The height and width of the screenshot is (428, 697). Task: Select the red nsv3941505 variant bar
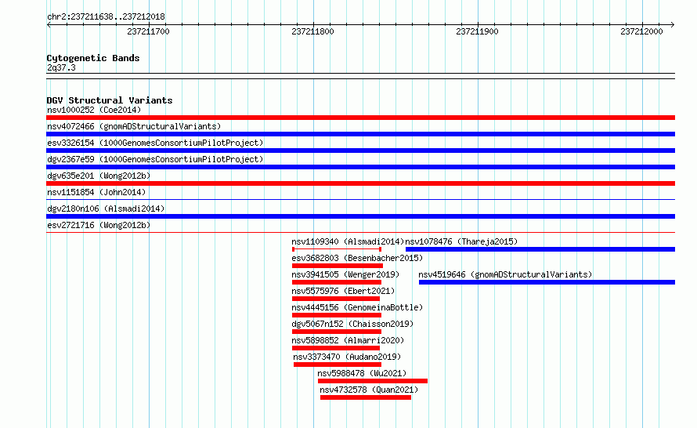[x=337, y=282]
